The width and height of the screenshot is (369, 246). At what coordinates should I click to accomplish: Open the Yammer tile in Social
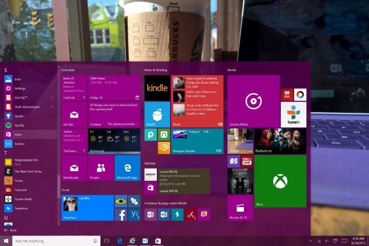(x=134, y=214)
